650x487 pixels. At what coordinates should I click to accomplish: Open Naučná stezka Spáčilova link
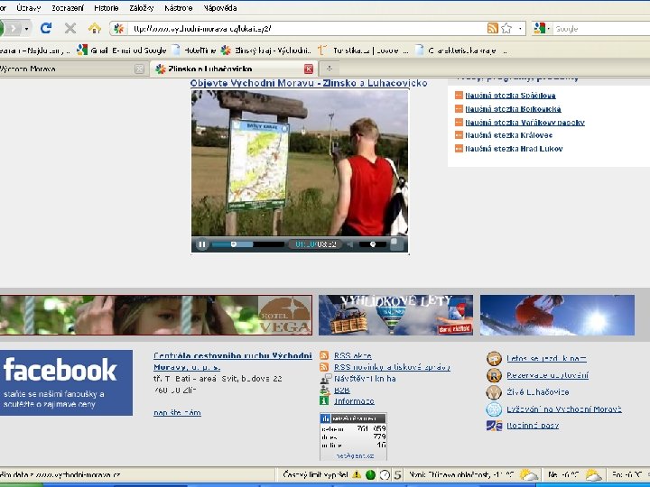pos(510,96)
